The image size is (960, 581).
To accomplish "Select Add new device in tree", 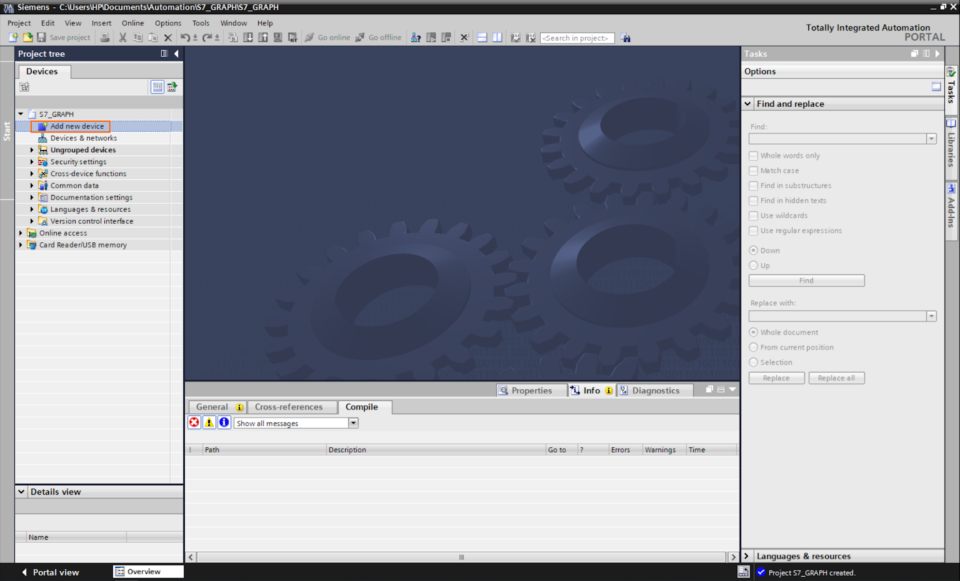I will (77, 126).
